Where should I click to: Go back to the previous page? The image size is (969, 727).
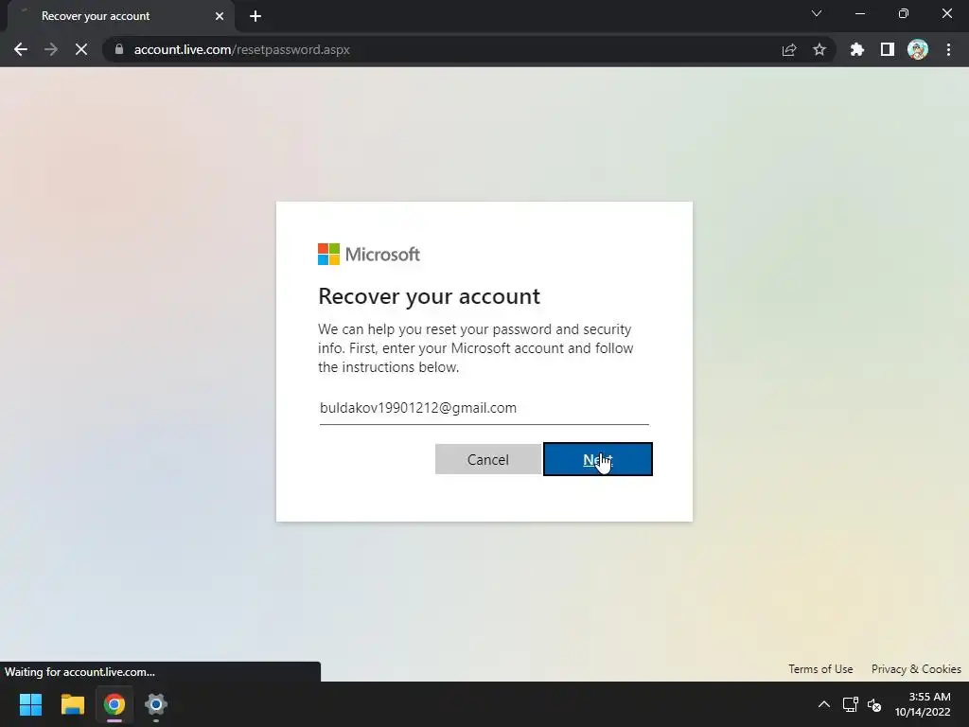point(21,49)
